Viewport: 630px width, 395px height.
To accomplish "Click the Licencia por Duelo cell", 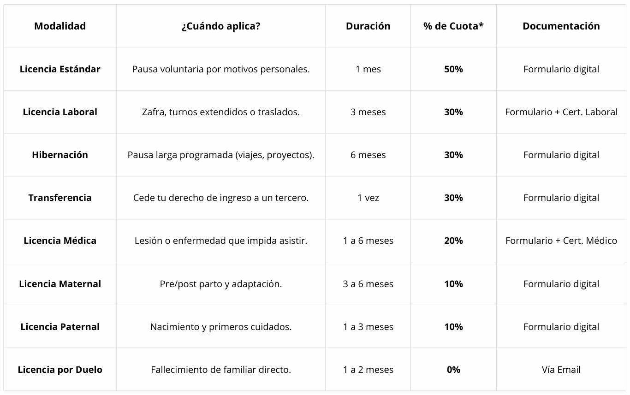I will [60, 370].
